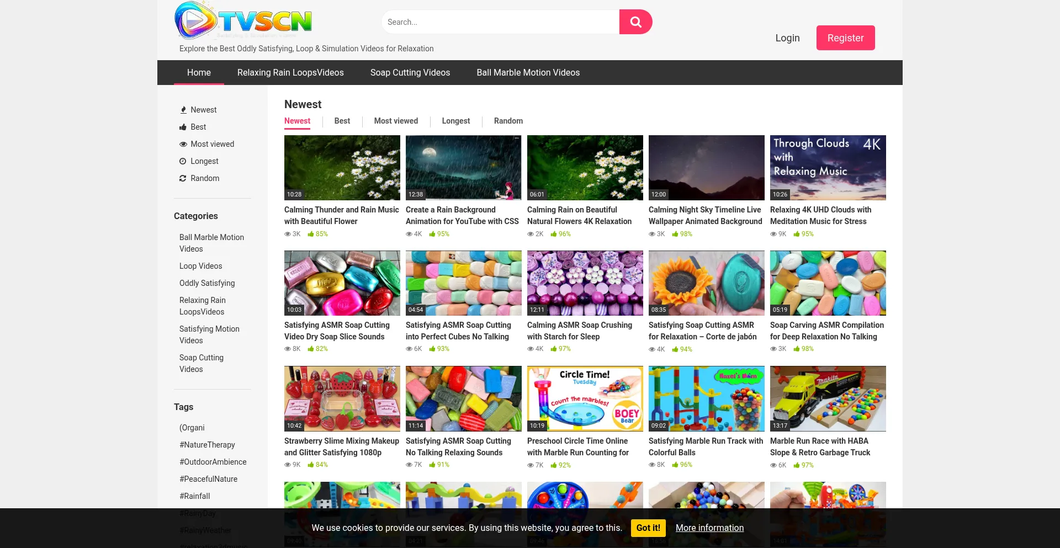Open Create a Rain Background thumbnail
This screenshot has height=548, width=1060.
pyautogui.click(x=464, y=168)
